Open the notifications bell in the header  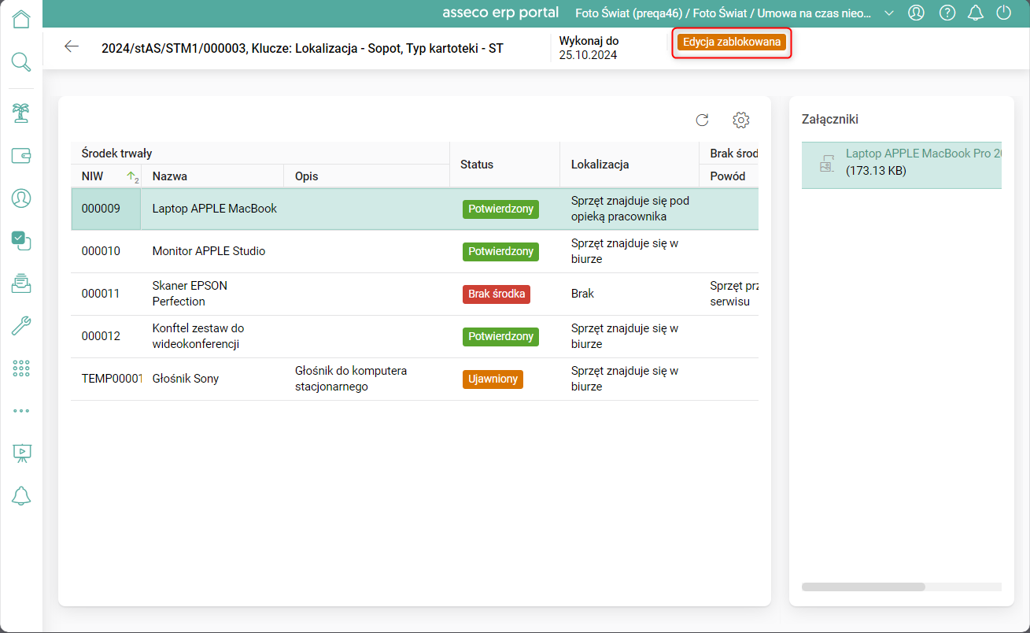pos(976,13)
